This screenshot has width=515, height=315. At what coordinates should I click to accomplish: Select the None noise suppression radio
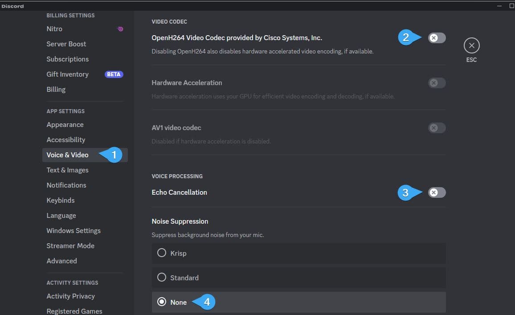click(162, 302)
